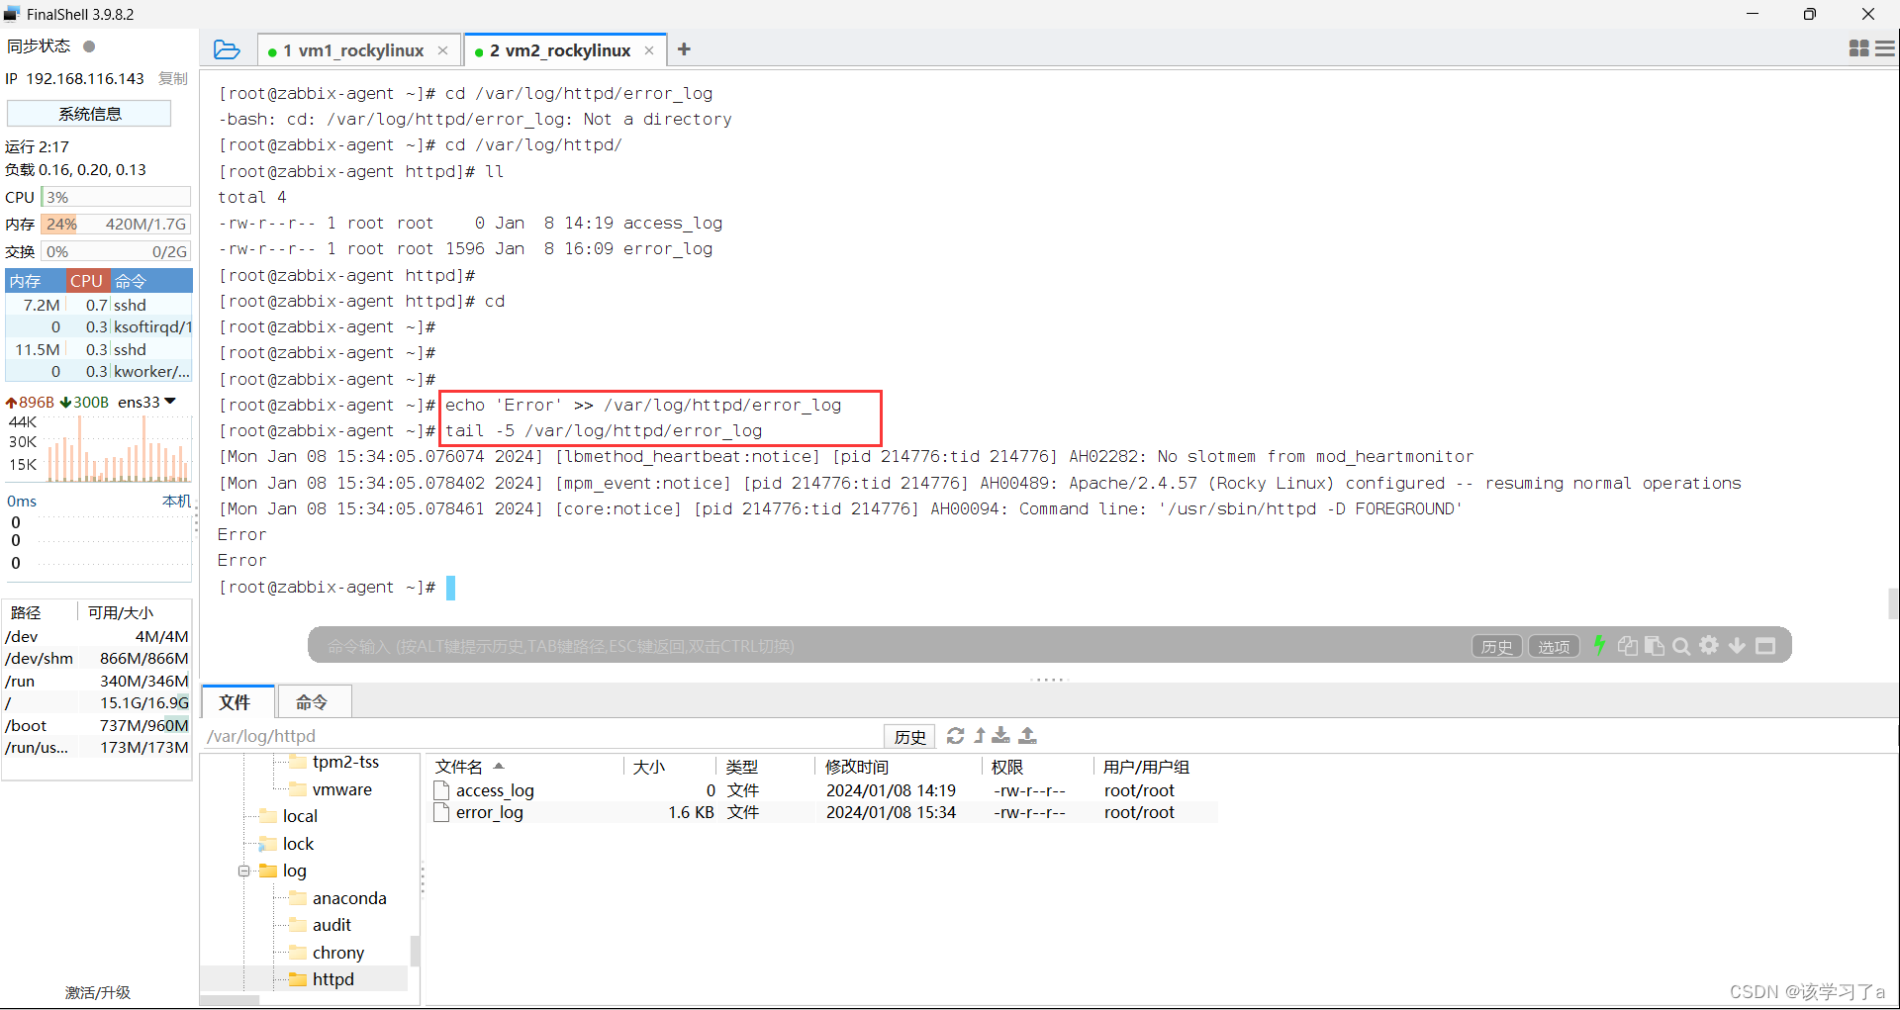Go up to the parent directory
This screenshot has width=1900, height=1010.
point(980,735)
